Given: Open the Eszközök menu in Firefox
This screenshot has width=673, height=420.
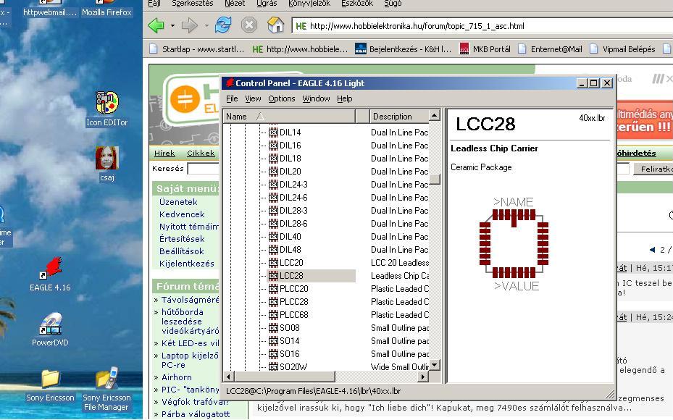Looking at the screenshot, I should click(357, 4).
